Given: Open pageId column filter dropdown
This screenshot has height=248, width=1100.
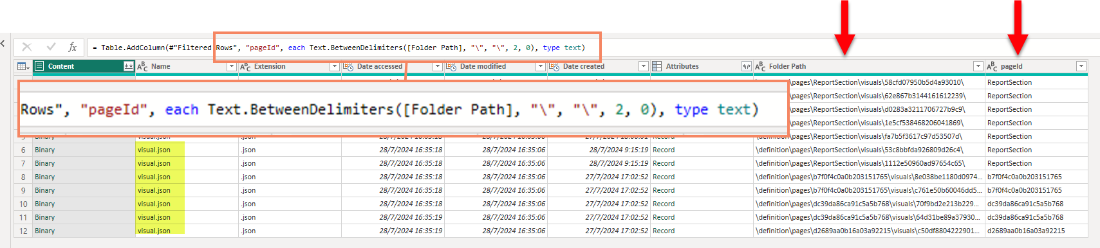Looking at the screenshot, I should tap(1081, 66).
